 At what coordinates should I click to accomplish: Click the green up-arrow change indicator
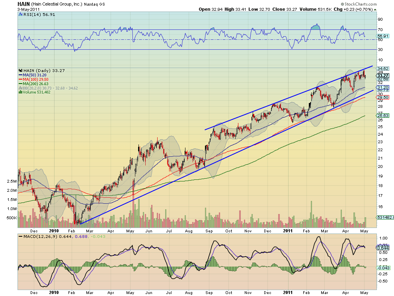point(375,10)
